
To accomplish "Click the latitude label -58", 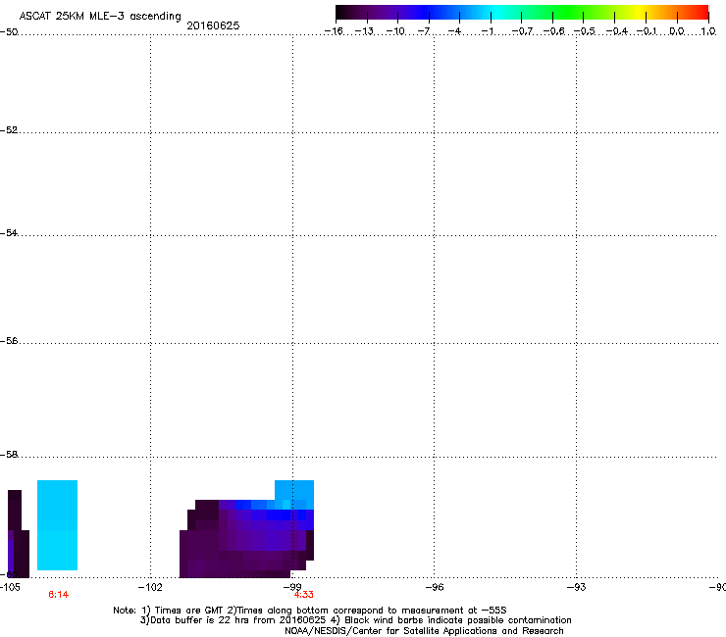I will coord(9,455).
